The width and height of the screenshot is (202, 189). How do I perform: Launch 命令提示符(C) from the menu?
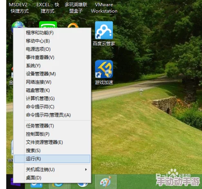click(52, 107)
